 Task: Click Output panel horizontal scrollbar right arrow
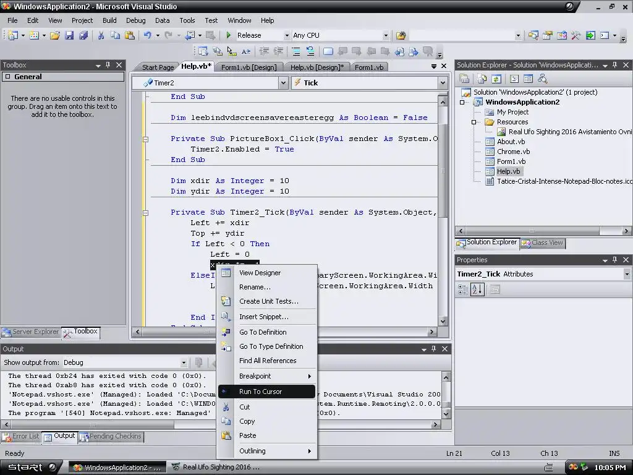(435, 424)
